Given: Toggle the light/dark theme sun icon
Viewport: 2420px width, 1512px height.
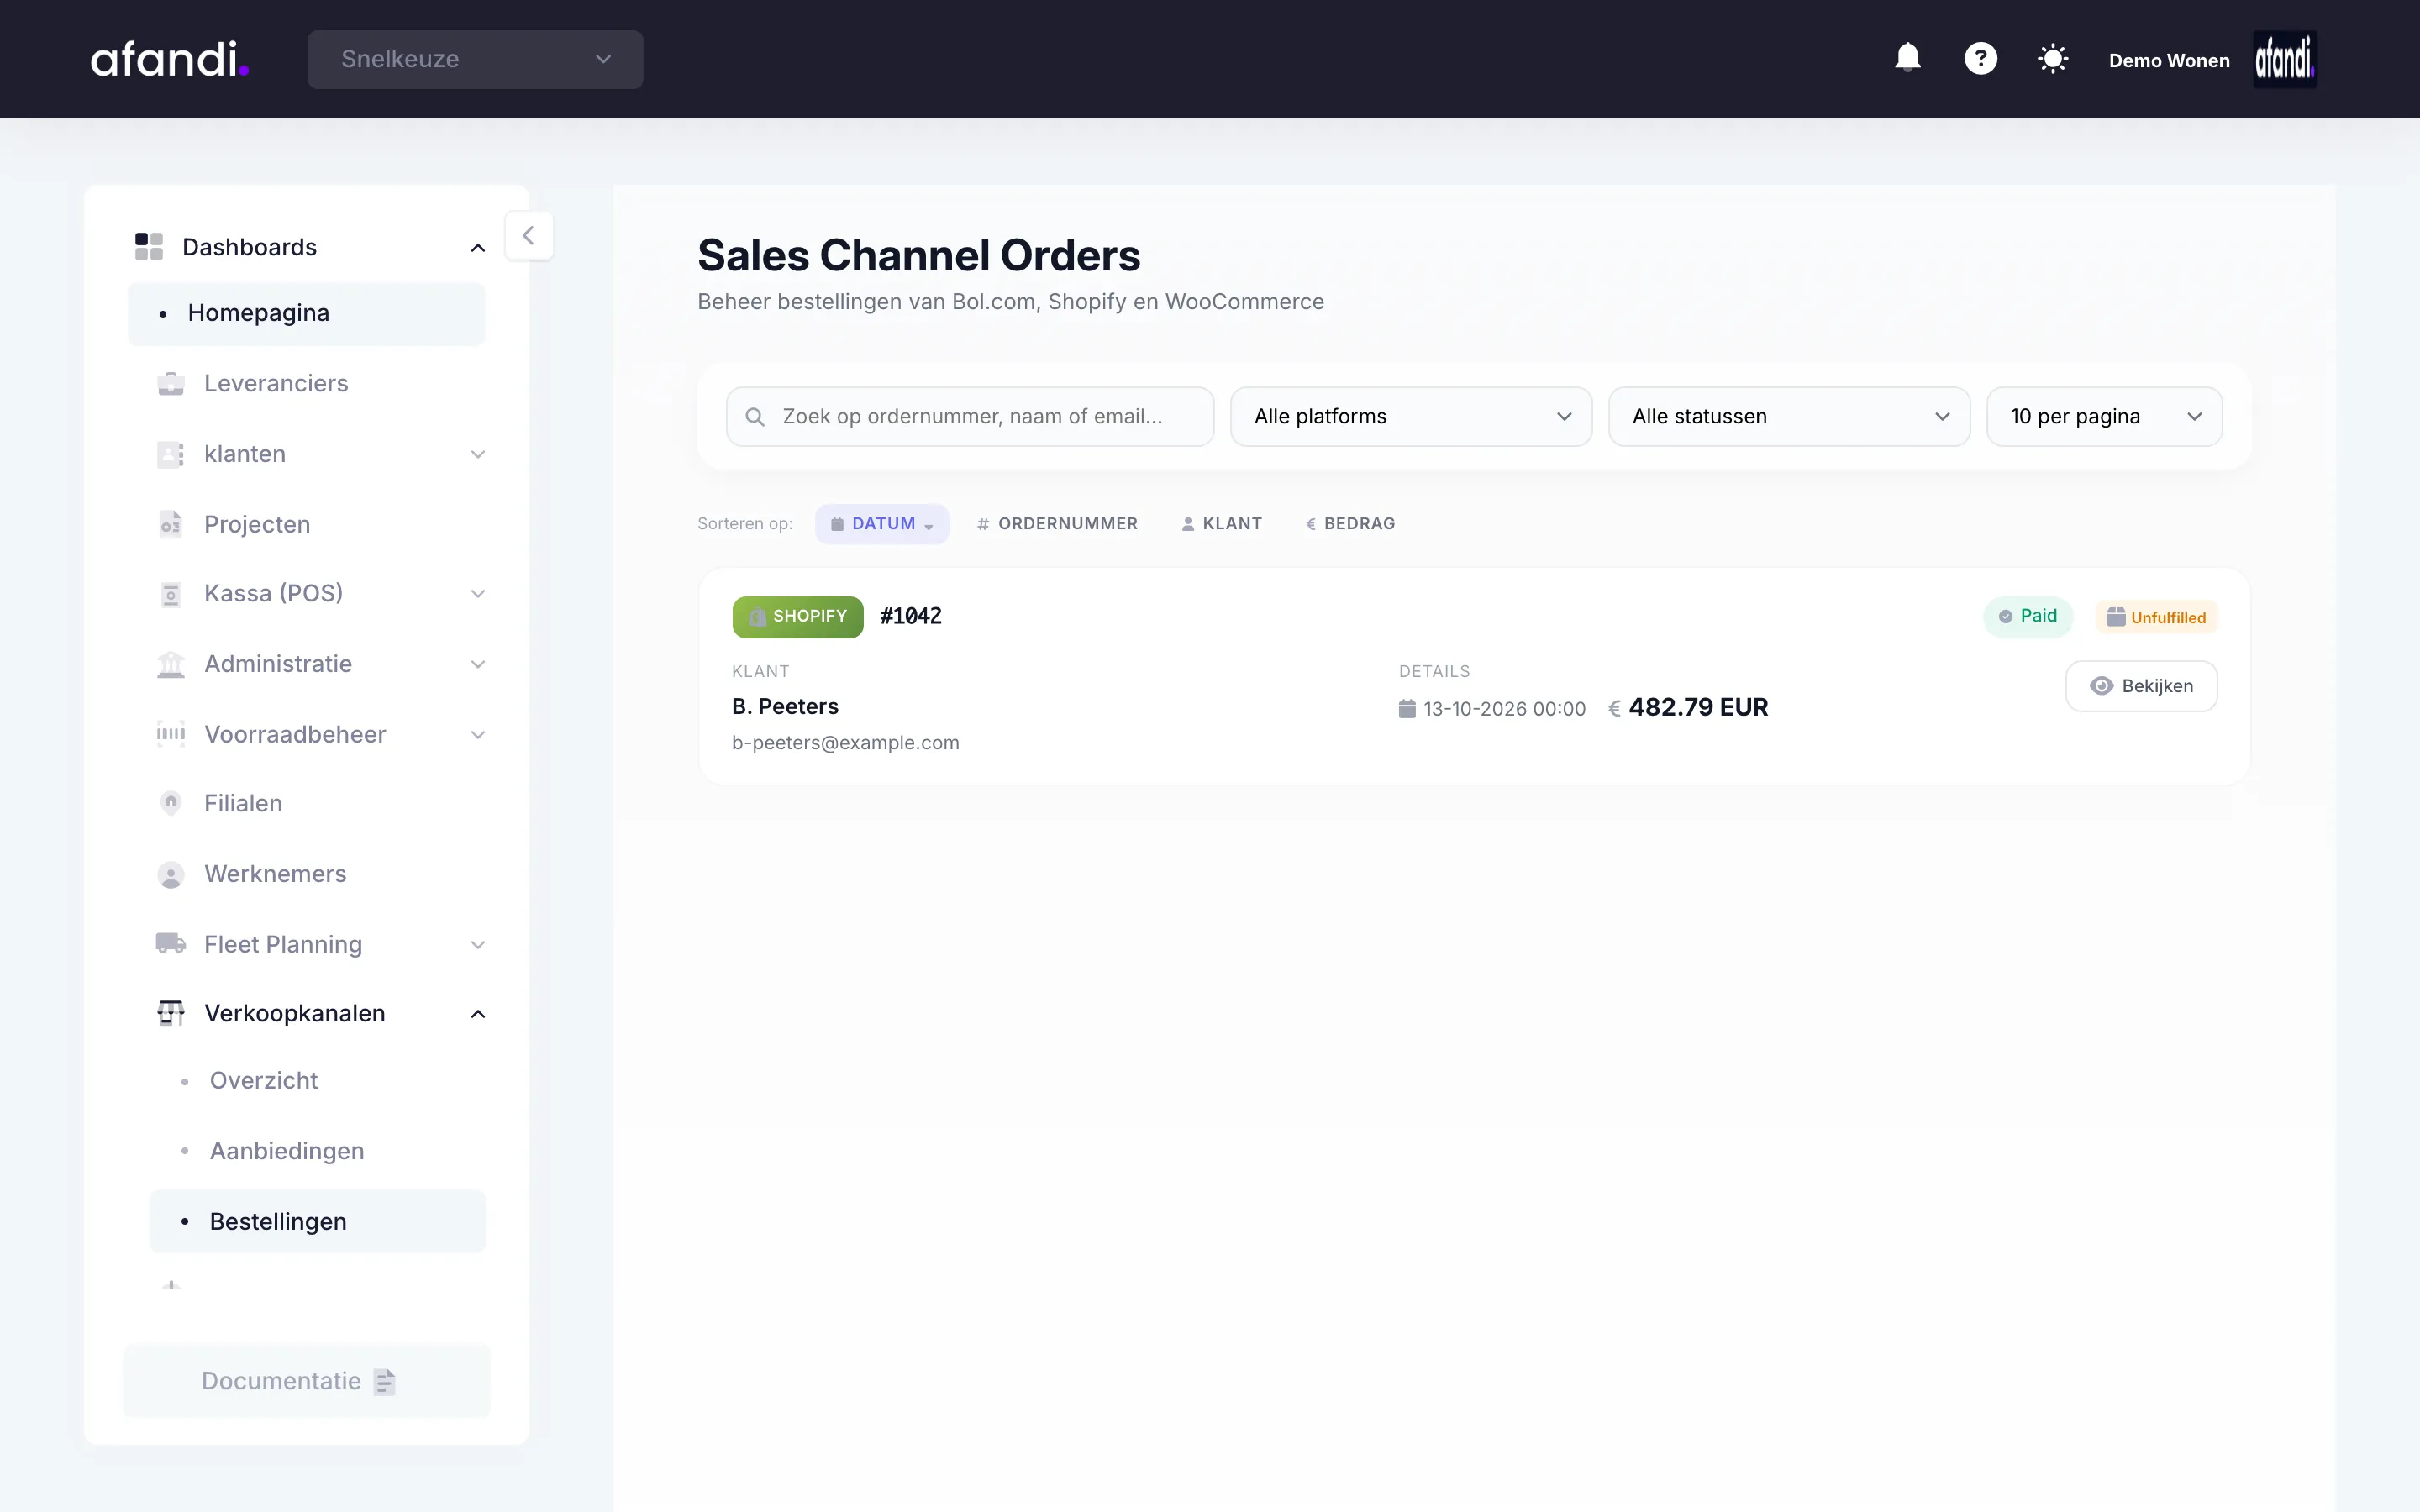Looking at the screenshot, I should tap(2052, 59).
